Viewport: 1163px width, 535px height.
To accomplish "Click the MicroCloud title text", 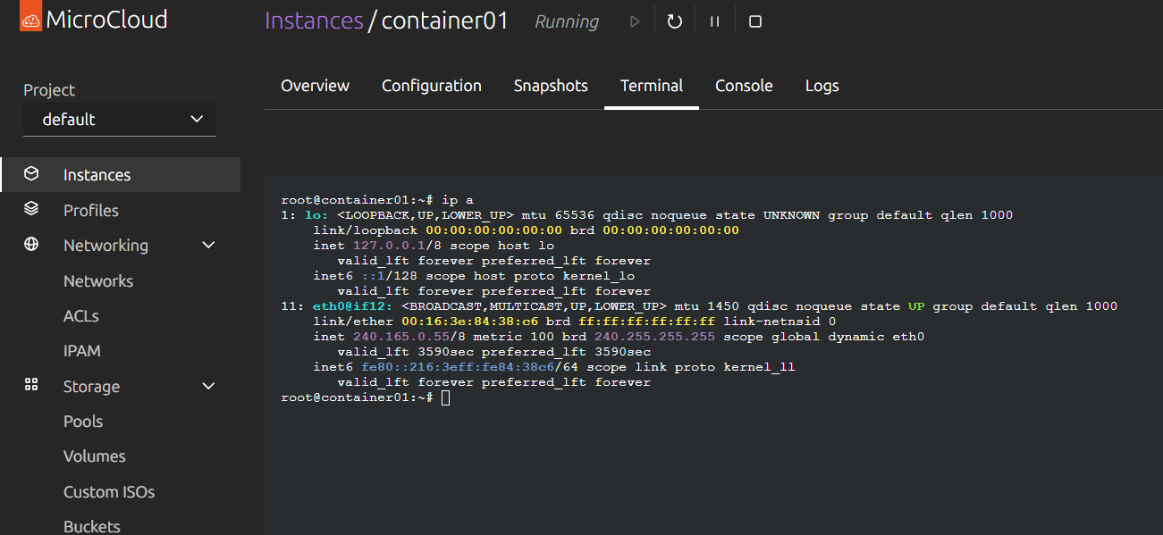I will pos(106,20).
